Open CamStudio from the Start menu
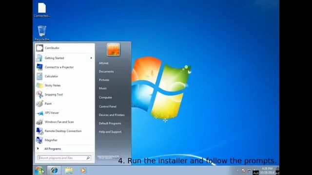Image resolution: width=312 pixels, height=175 pixels. (x=64, y=48)
